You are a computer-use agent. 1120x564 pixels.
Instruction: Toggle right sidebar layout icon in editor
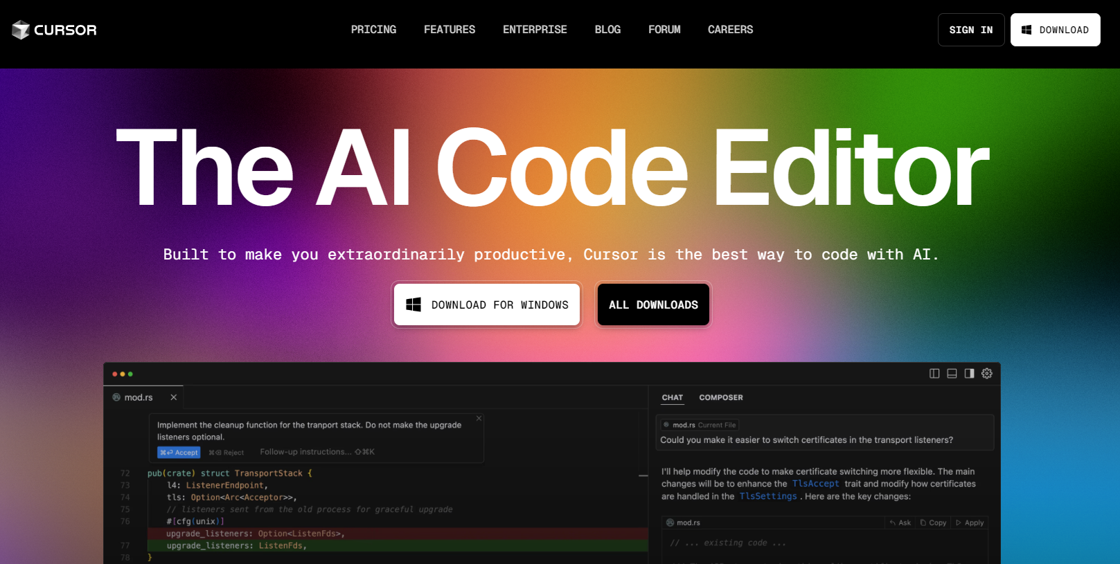coord(969,374)
